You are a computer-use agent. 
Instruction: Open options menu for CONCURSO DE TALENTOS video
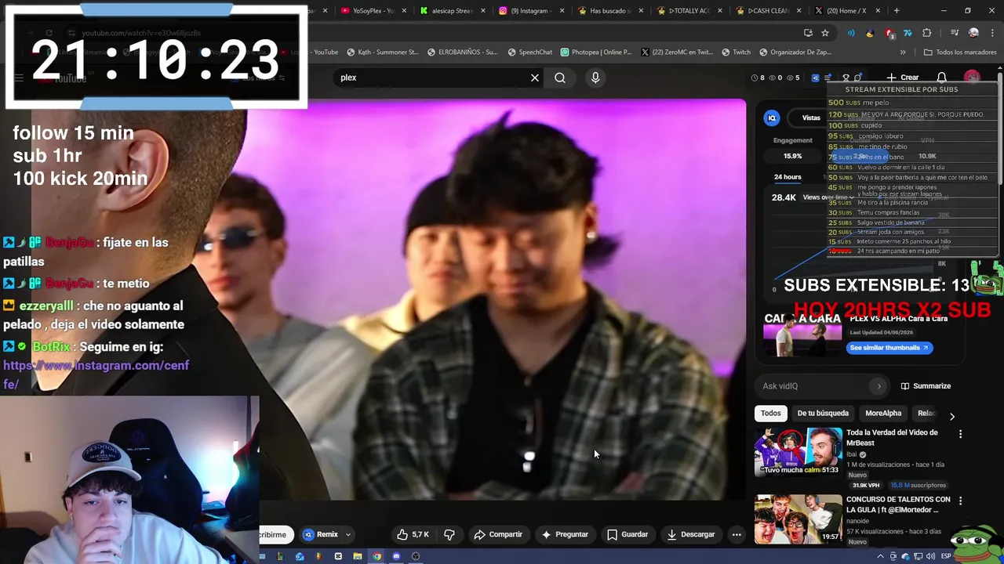[960, 501]
